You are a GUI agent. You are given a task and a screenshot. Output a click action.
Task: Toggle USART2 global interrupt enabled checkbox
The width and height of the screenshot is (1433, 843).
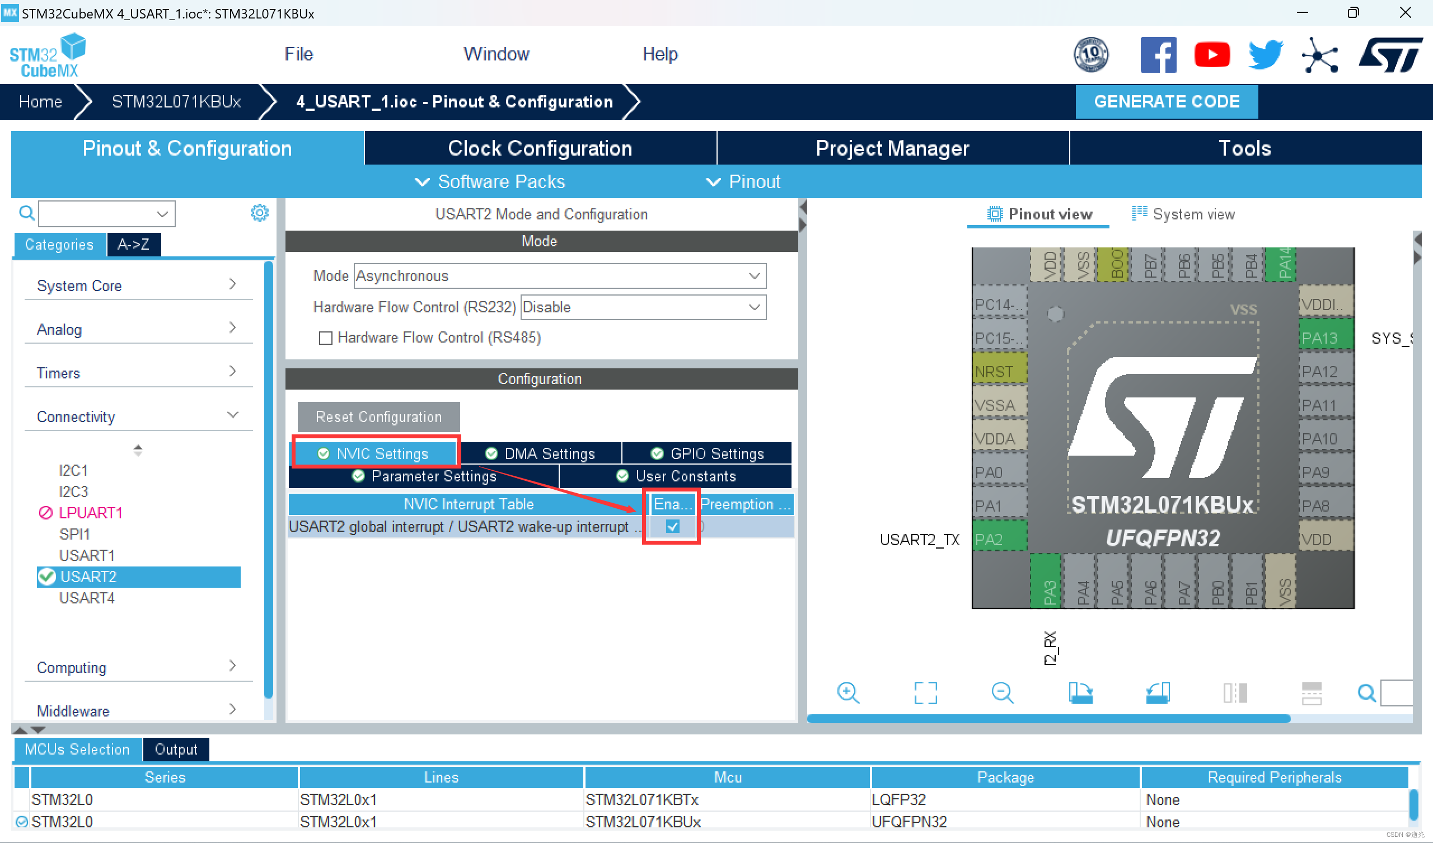672,527
